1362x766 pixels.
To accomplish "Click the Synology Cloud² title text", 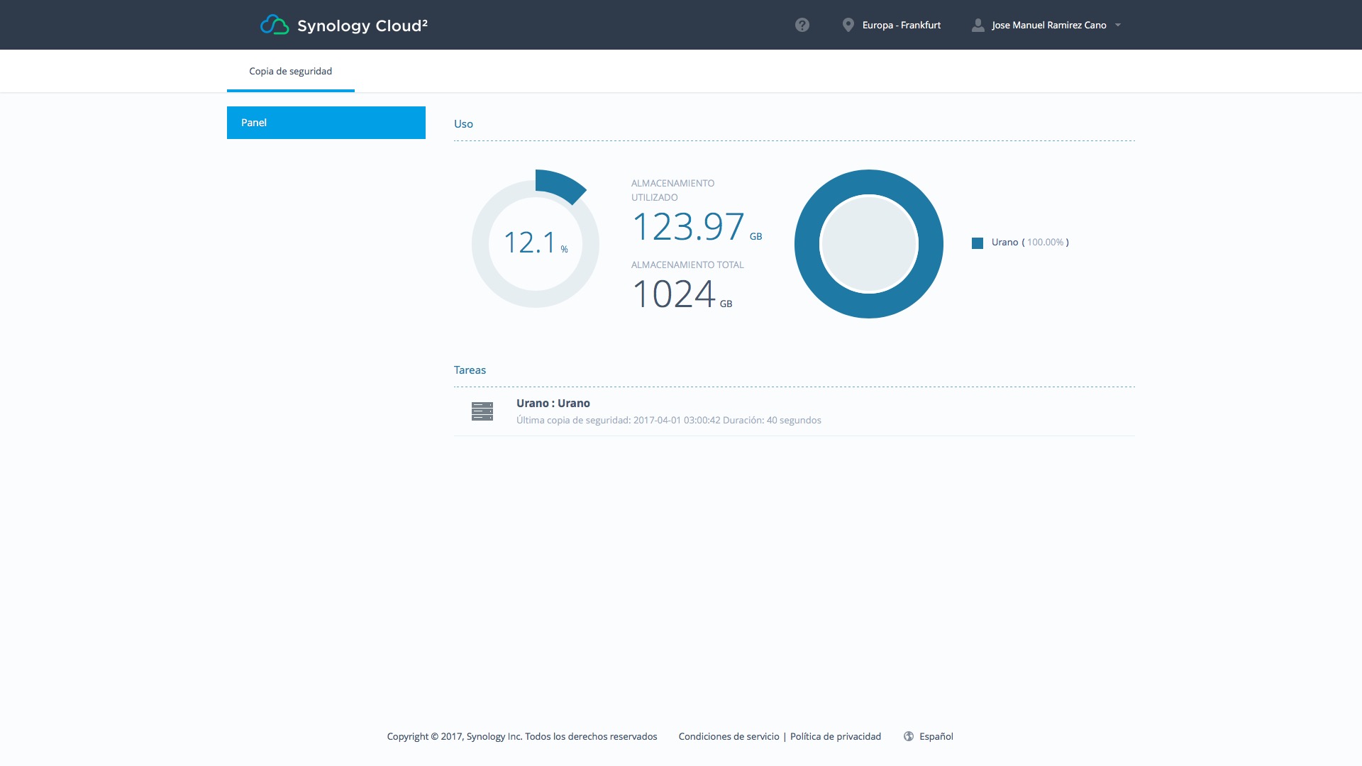I will 362,26.
